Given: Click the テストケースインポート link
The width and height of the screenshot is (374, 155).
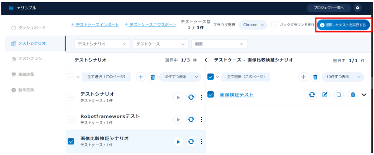Looking at the screenshot, I should (95, 25).
